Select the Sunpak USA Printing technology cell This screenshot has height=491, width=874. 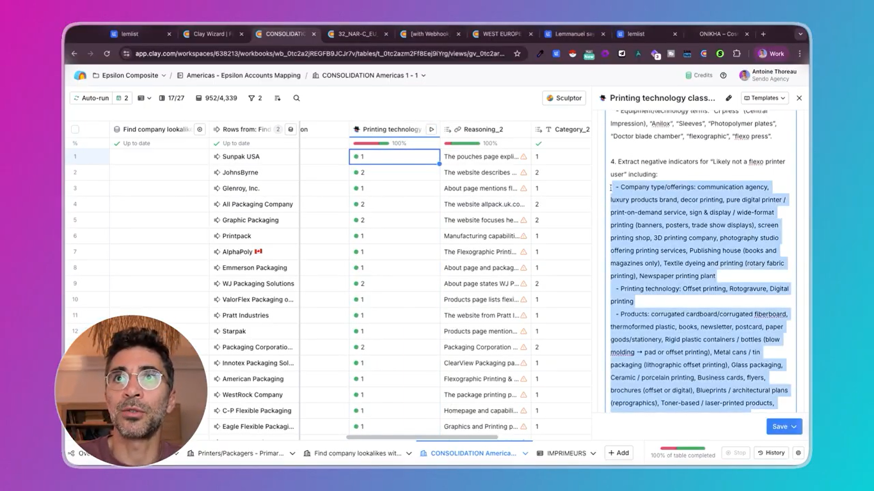pyautogui.click(x=395, y=157)
